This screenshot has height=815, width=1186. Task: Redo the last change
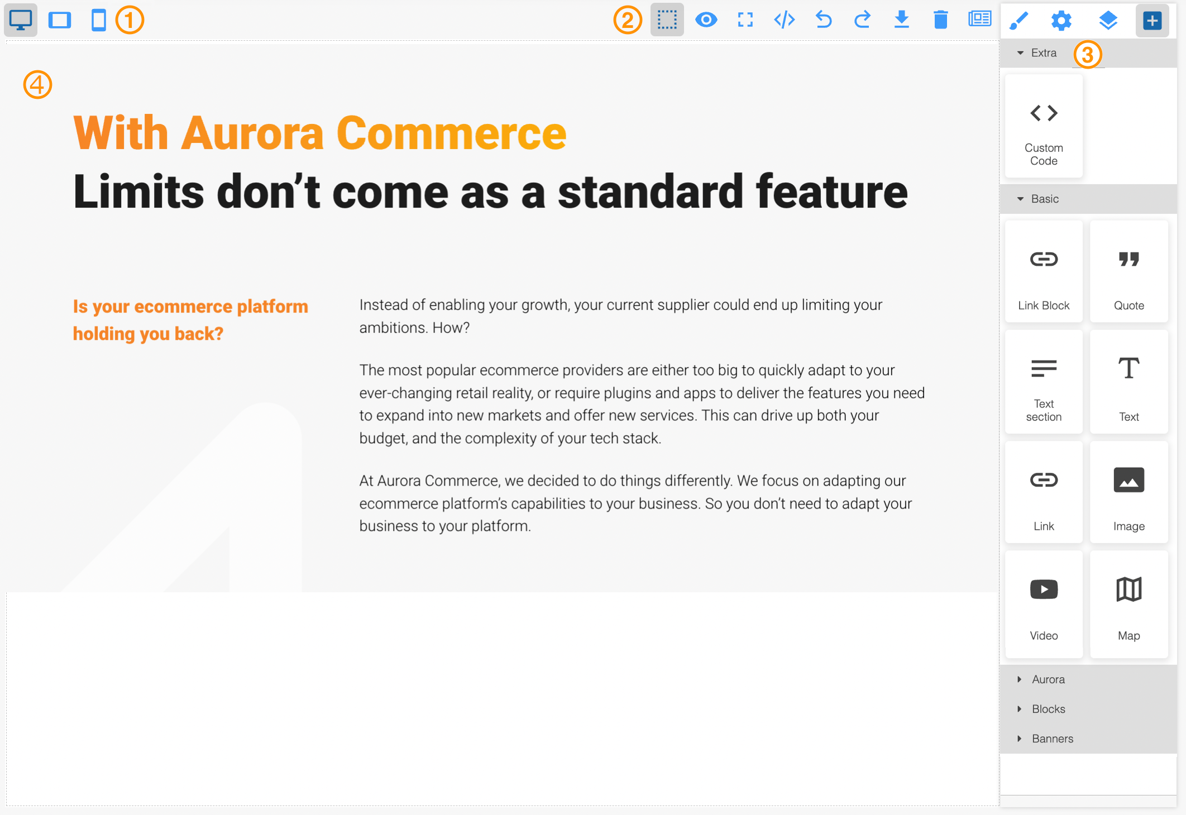click(862, 20)
